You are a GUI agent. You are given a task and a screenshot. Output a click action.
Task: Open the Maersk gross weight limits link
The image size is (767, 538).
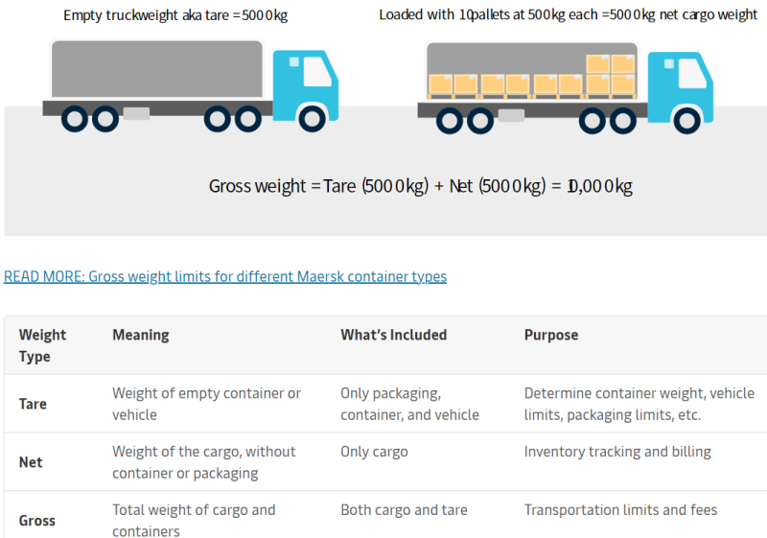225,277
